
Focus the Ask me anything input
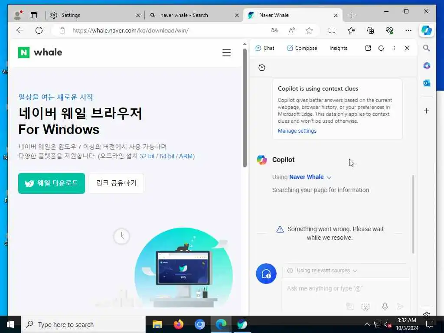pos(346,288)
